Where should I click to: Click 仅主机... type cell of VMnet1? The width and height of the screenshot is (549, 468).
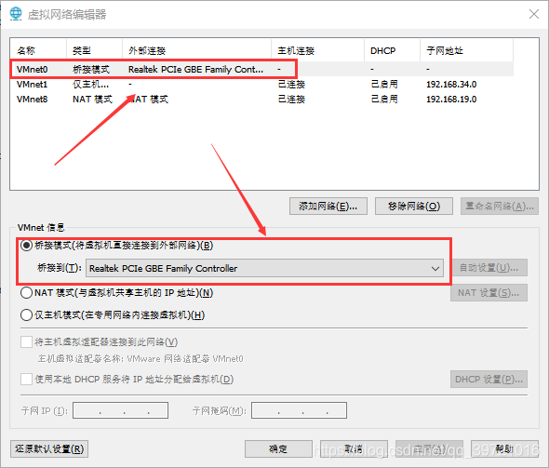[x=90, y=85]
